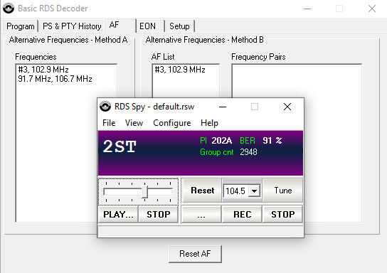Switch to the PS & PTY History tab
The width and height of the screenshot is (387, 273).
click(72, 26)
